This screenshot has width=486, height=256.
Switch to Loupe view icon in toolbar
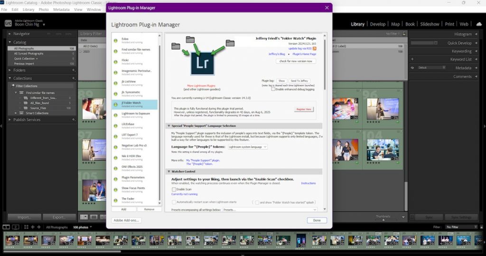94,217
